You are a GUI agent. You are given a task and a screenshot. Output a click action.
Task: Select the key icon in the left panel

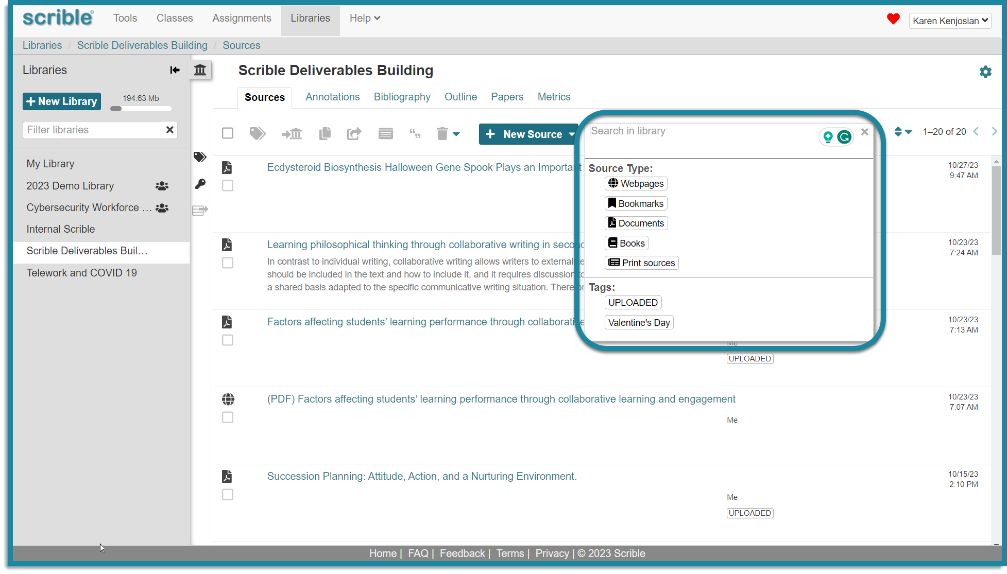(x=200, y=184)
